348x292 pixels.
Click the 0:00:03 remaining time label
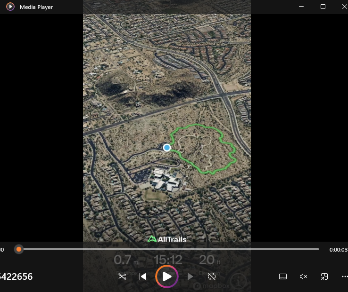(339, 250)
